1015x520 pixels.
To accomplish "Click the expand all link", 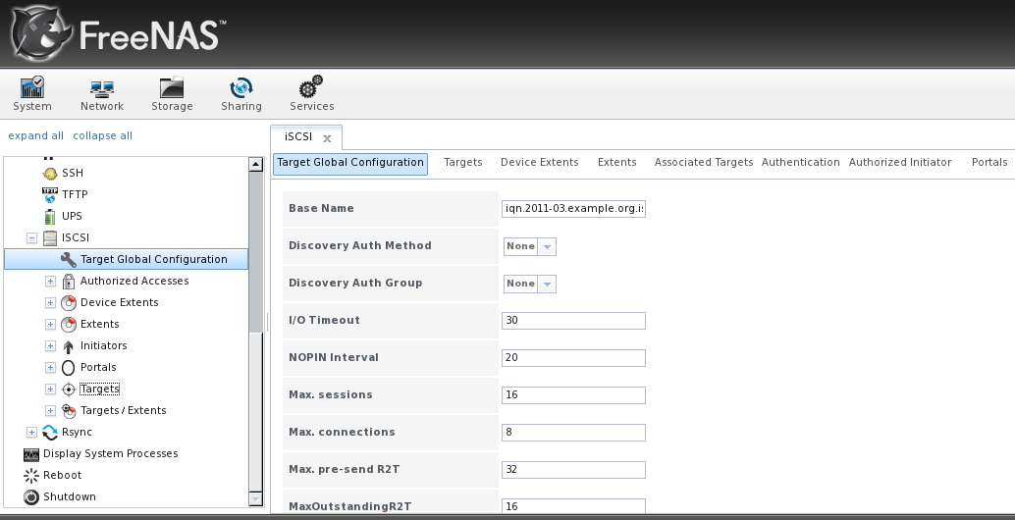I will tap(35, 135).
